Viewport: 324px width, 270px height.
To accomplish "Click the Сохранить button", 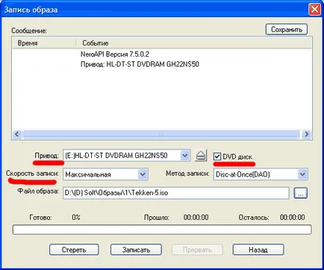I will tap(287, 29).
